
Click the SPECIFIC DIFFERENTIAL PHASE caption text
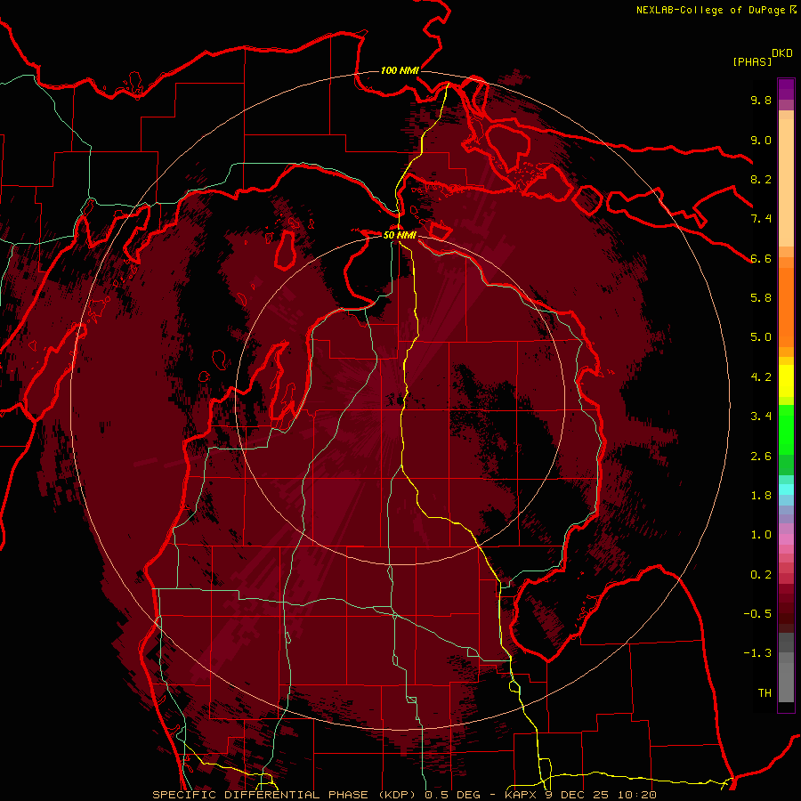point(261,795)
